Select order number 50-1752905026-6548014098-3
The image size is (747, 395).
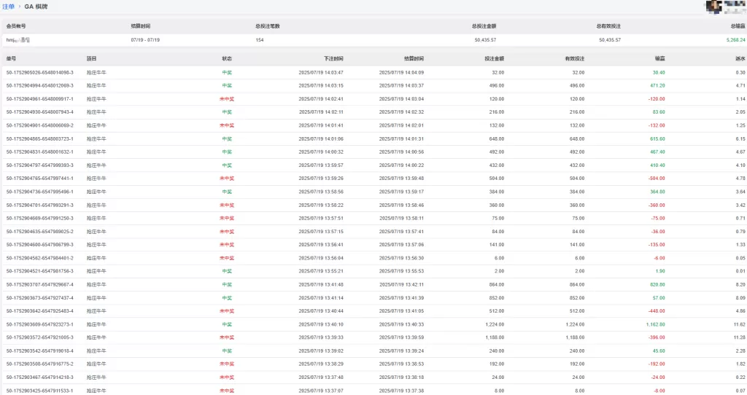tap(40, 73)
